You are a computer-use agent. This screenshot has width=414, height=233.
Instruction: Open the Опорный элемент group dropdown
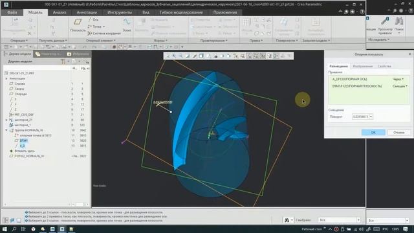101,40
